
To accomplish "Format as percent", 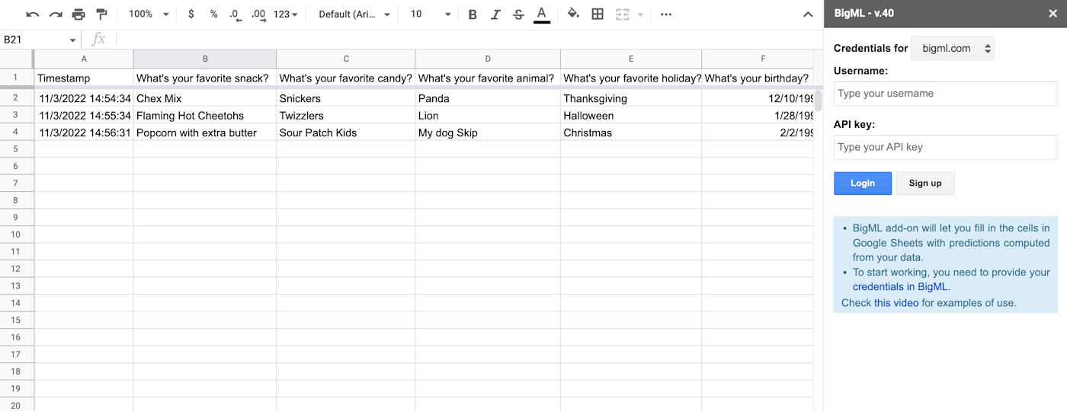I will point(213,14).
